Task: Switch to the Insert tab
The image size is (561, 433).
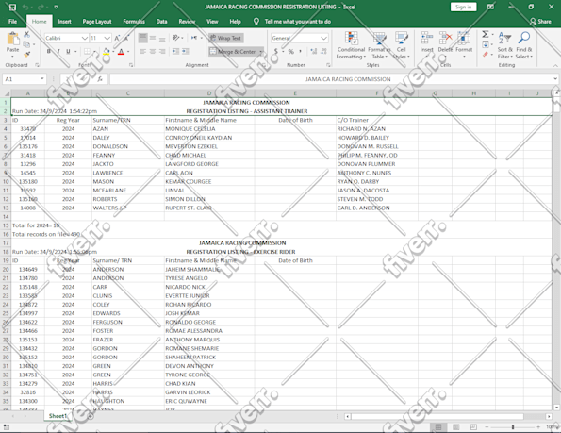Action: [64, 22]
